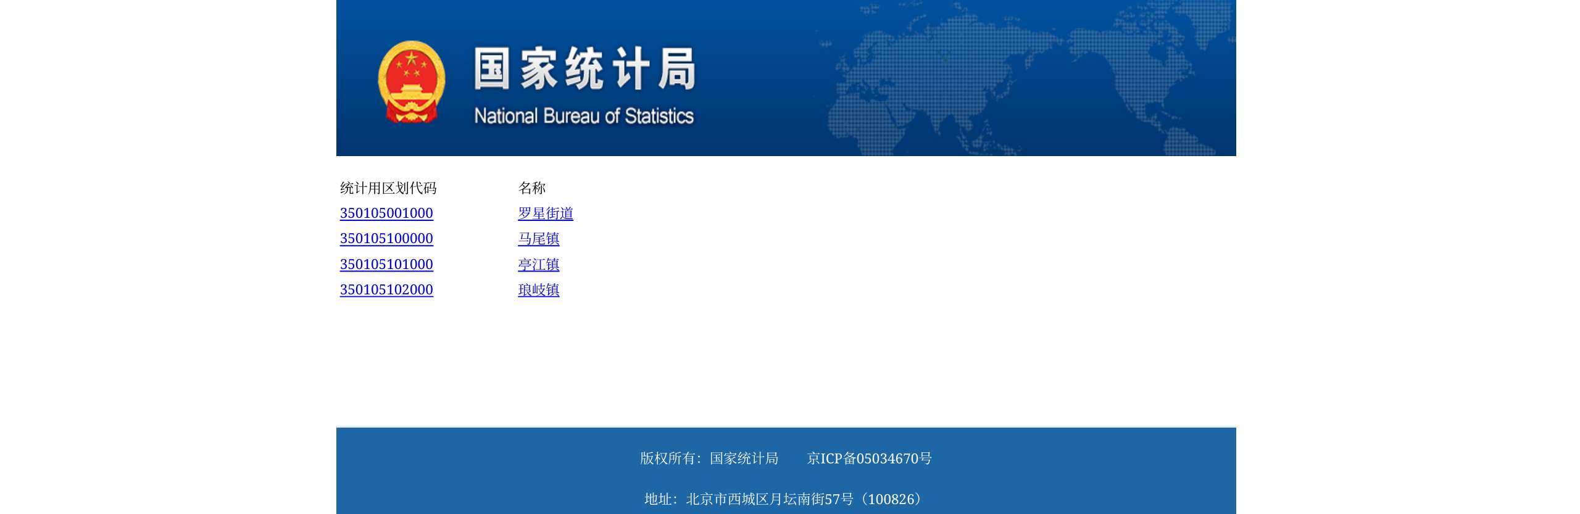Open the 罗星街道 link
This screenshot has width=1580, height=514.
545,213
